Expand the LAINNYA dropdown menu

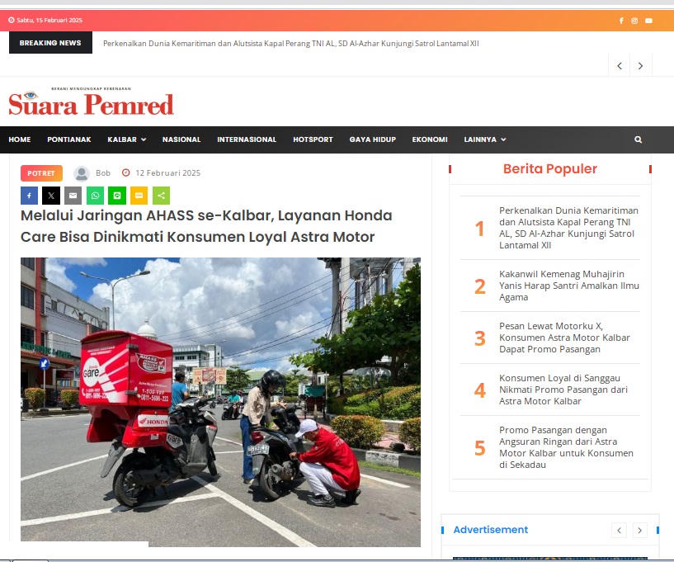(485, 139)
